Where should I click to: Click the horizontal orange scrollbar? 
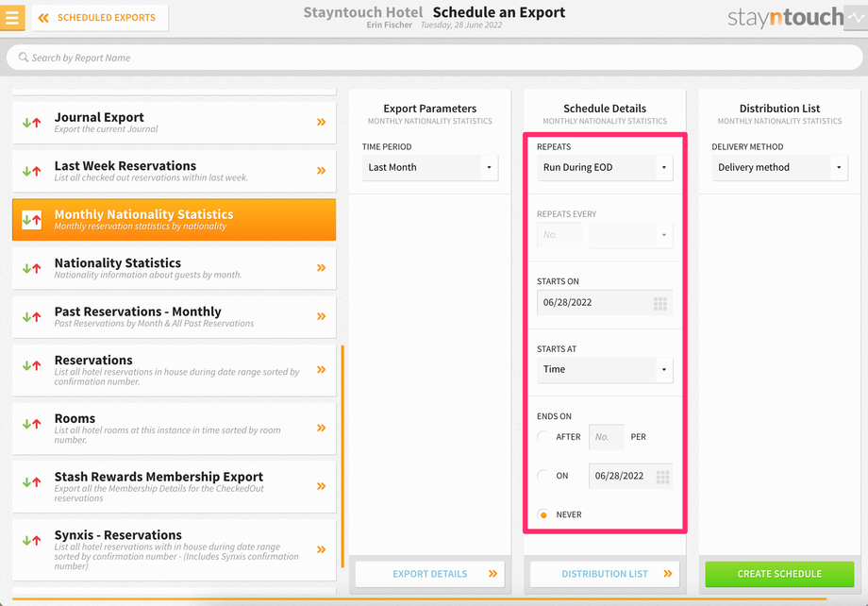(419, 598)
